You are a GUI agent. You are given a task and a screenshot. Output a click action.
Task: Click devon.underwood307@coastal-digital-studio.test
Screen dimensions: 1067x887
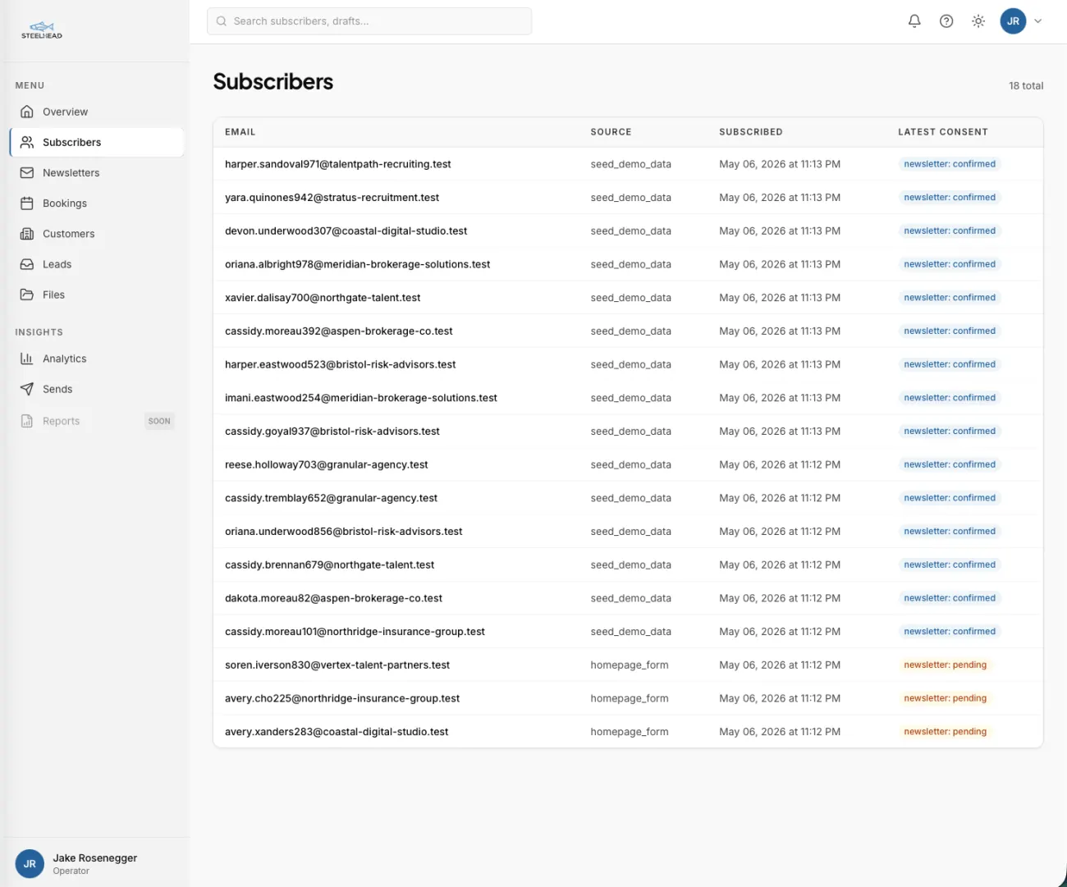pos(346,231)
